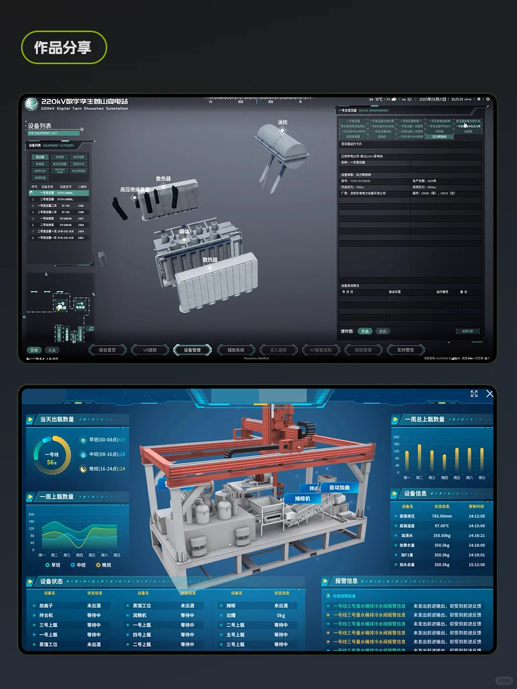The height and width of the screenshot is (689, 517).
Task: Toggle the 中班 legend series
Action: click(78, 565)
